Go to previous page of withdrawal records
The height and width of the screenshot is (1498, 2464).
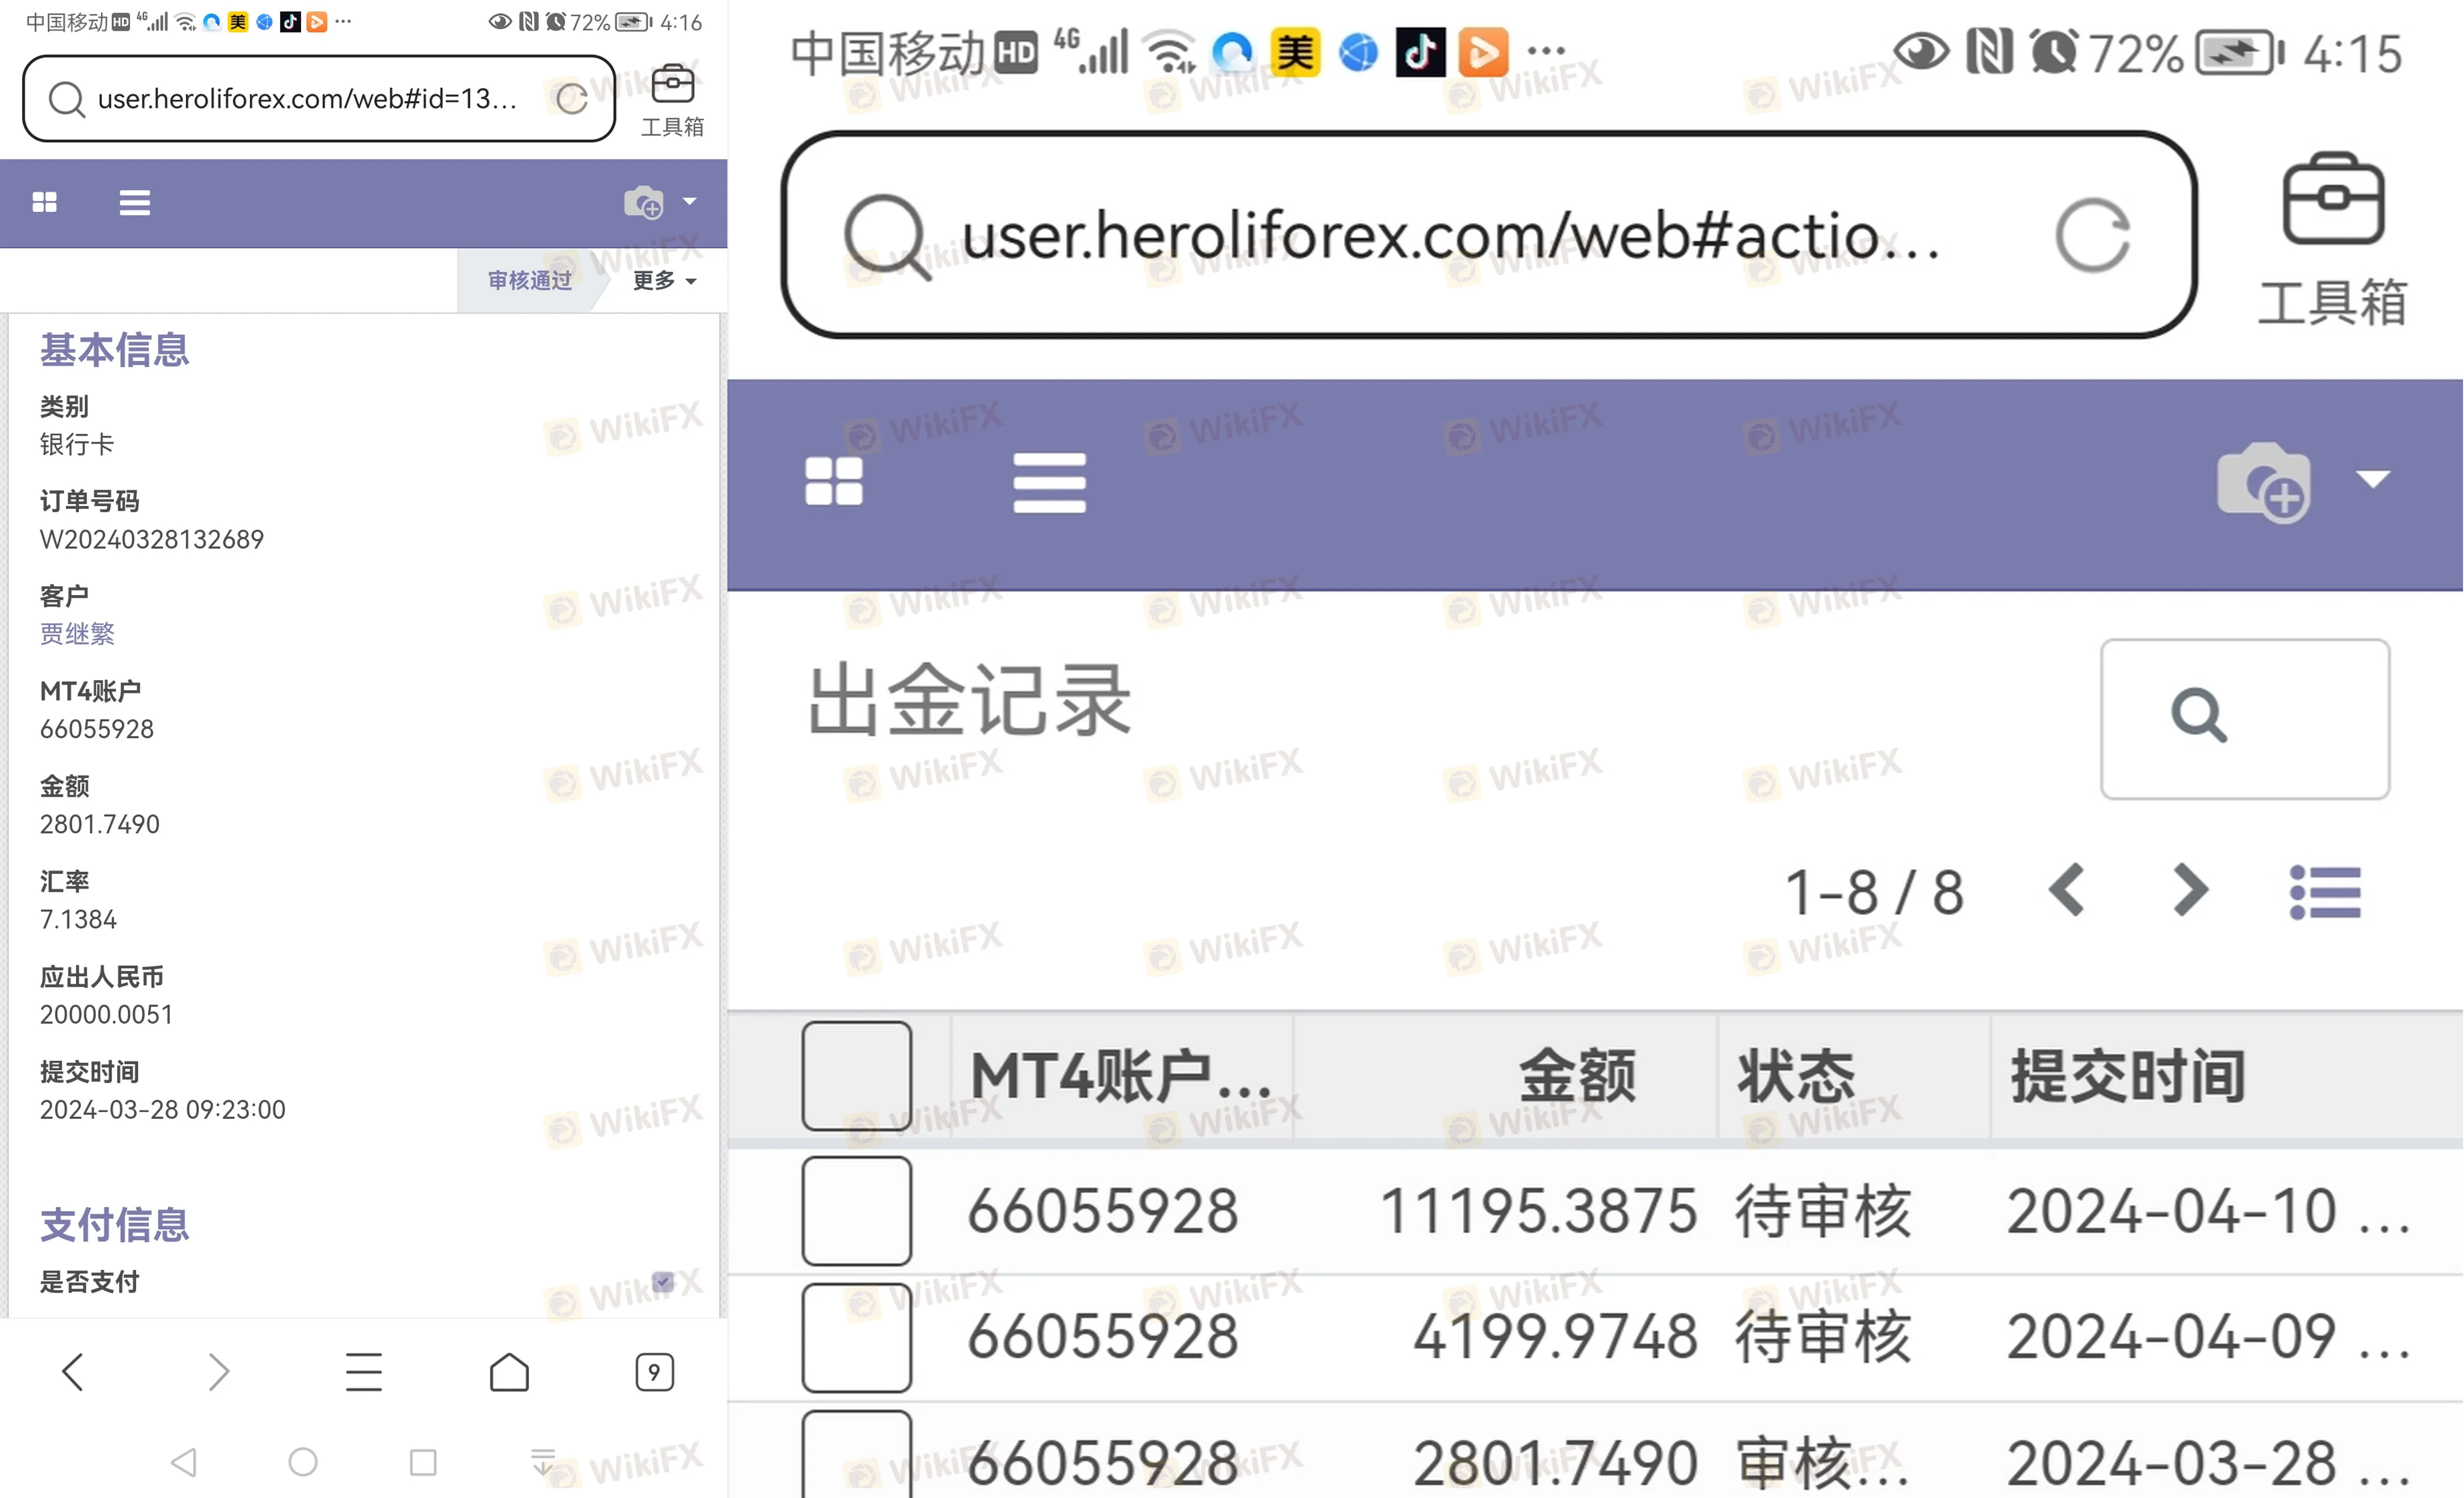(x=2066, y=890)
